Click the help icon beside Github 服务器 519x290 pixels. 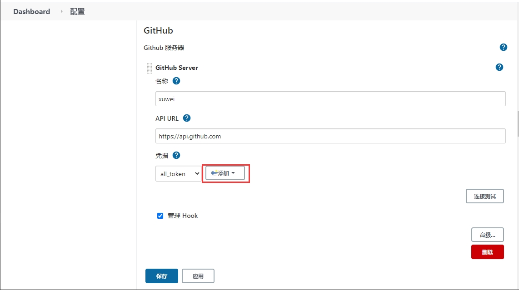pos(503,47)
